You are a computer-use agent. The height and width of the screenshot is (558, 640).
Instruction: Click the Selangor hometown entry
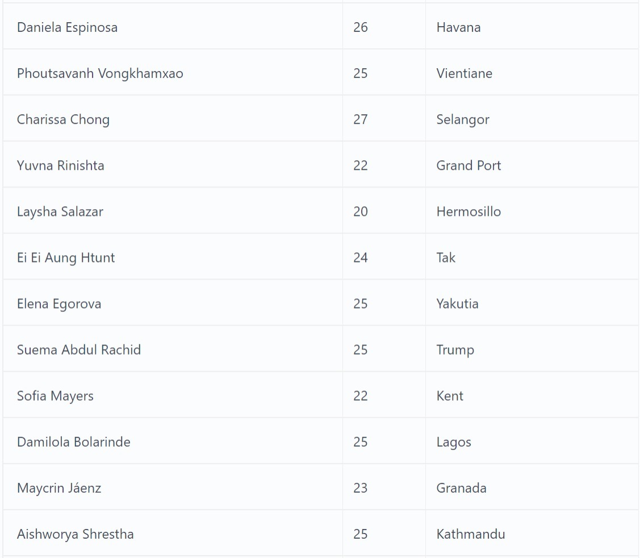462,119
